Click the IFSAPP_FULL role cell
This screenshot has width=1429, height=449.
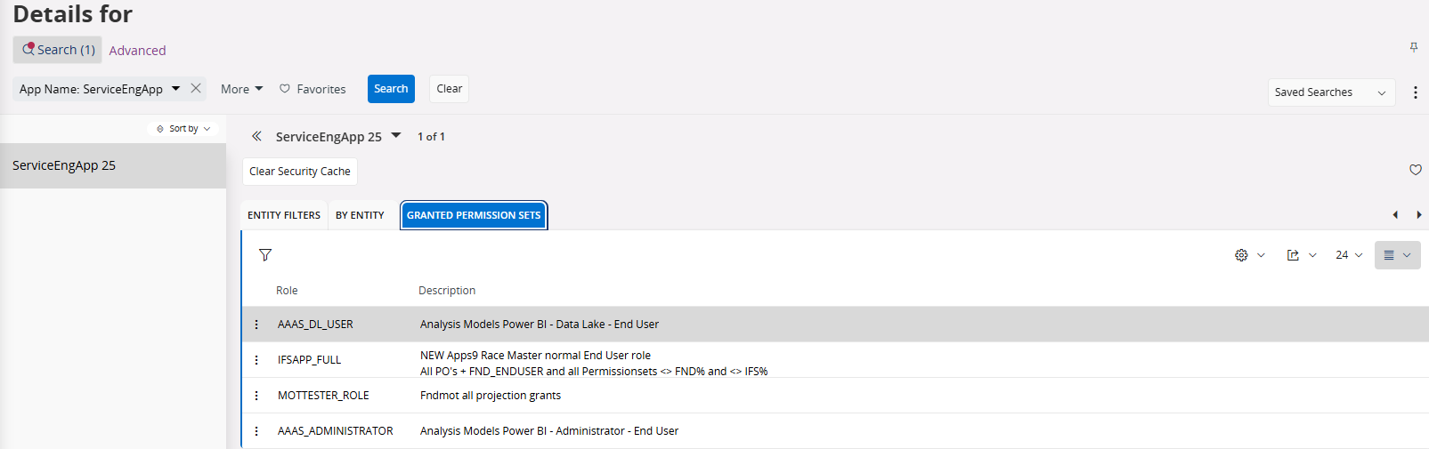309,360
